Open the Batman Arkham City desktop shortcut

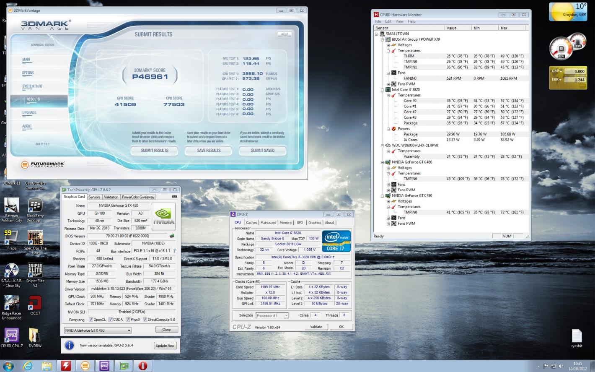click(11, 211)
